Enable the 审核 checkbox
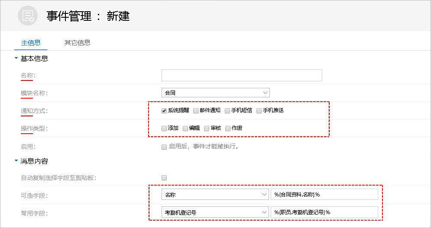 tap(207, 128)
